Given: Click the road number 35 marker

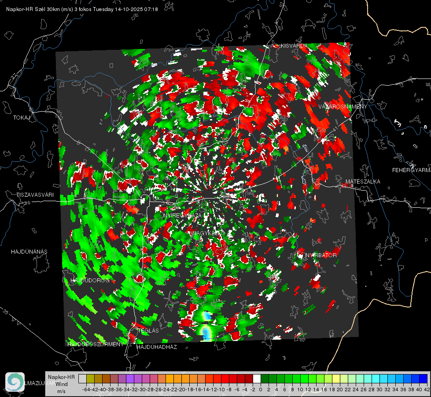Looking at the screenshot, I should 5,311.
